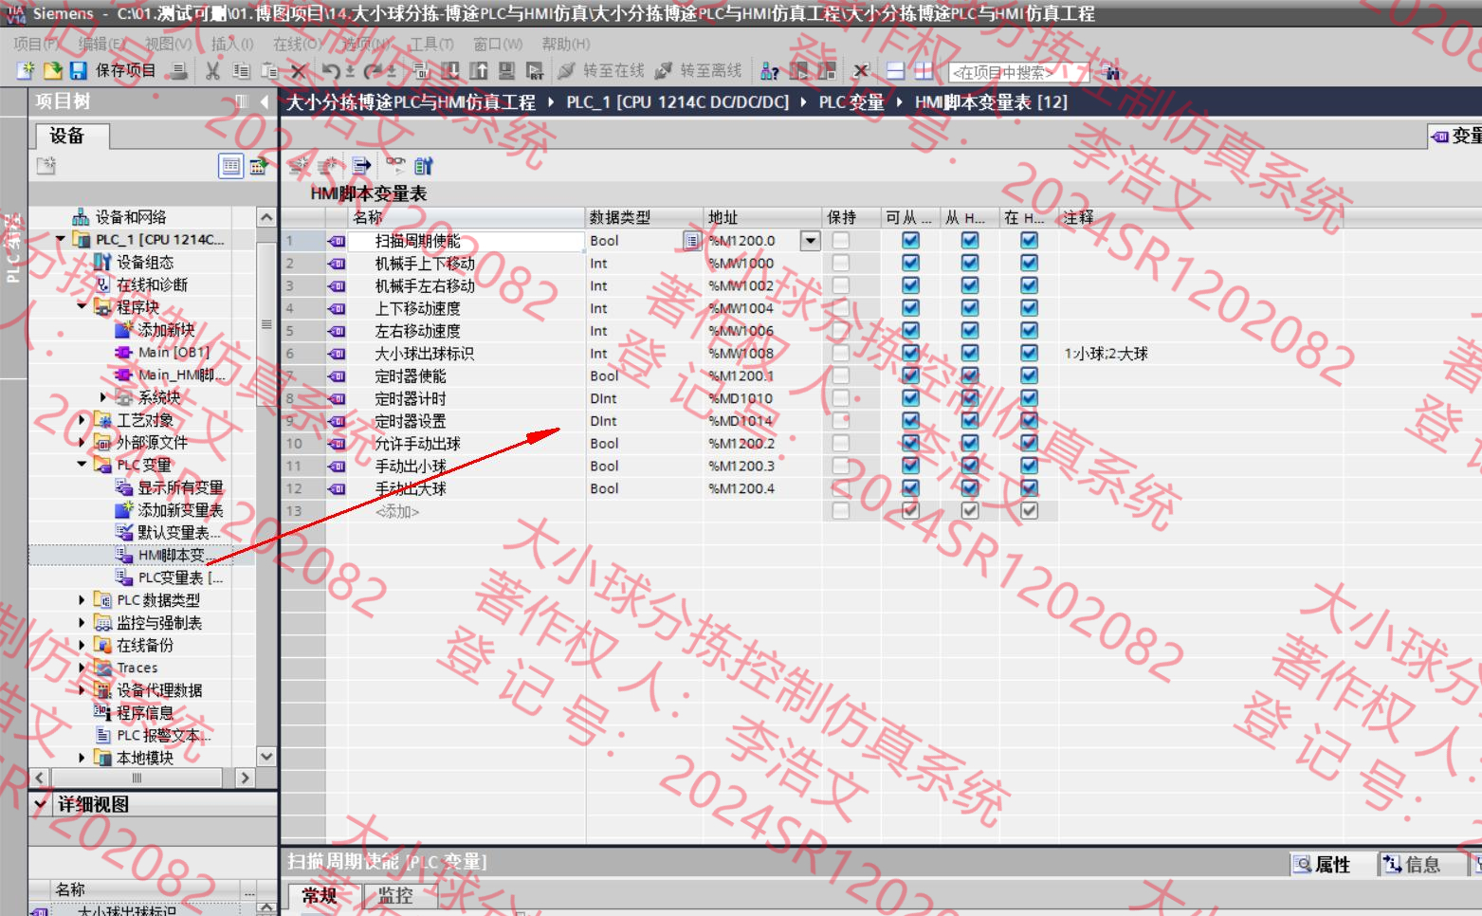Click the Insert tag row icon
This screenshot has width=1482, height=916.
pos(300,166)
